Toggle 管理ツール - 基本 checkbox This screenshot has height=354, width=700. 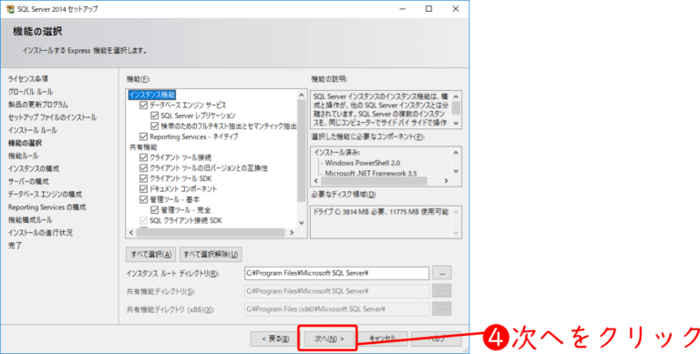coord(143,199)
